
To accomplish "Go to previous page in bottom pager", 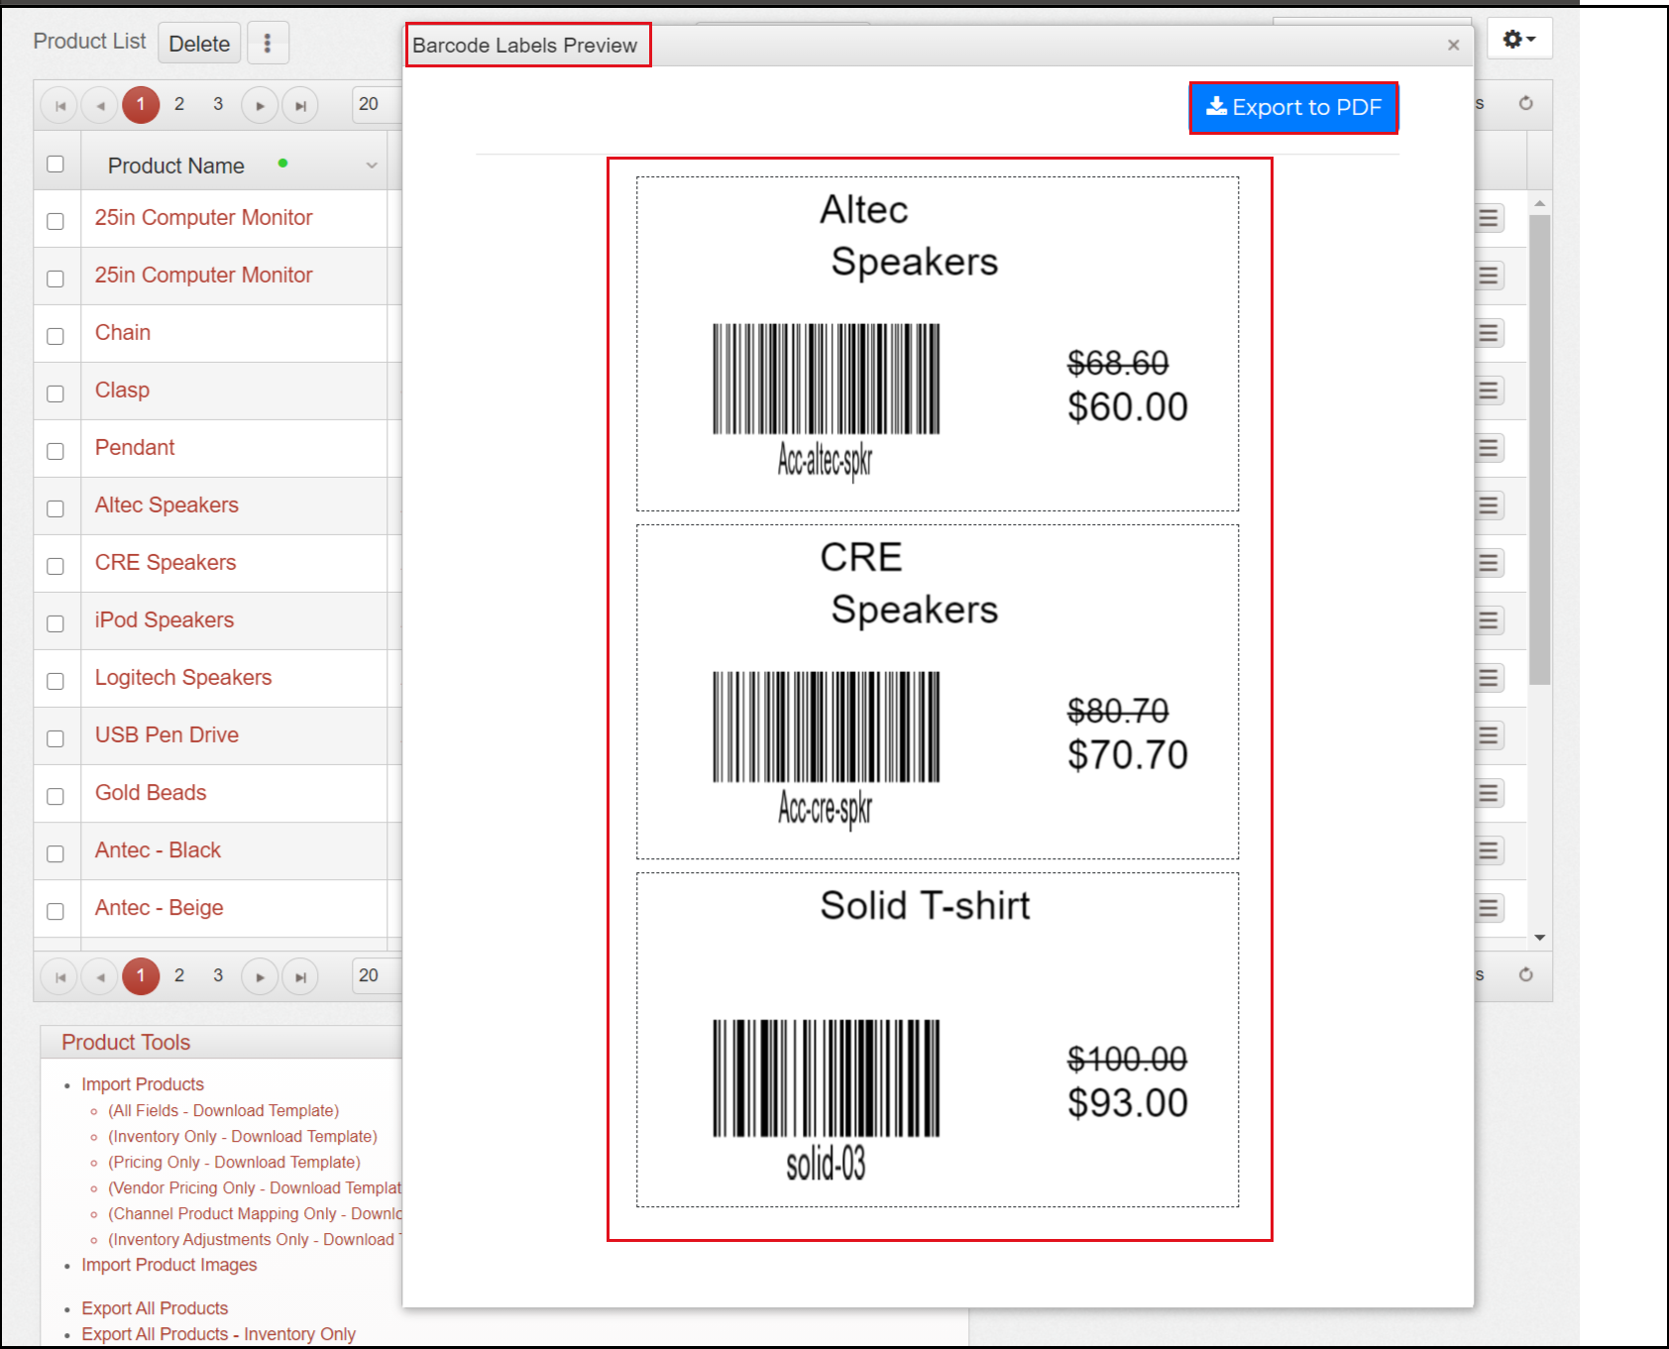I will pyautogui.click(x=100, y=976).
